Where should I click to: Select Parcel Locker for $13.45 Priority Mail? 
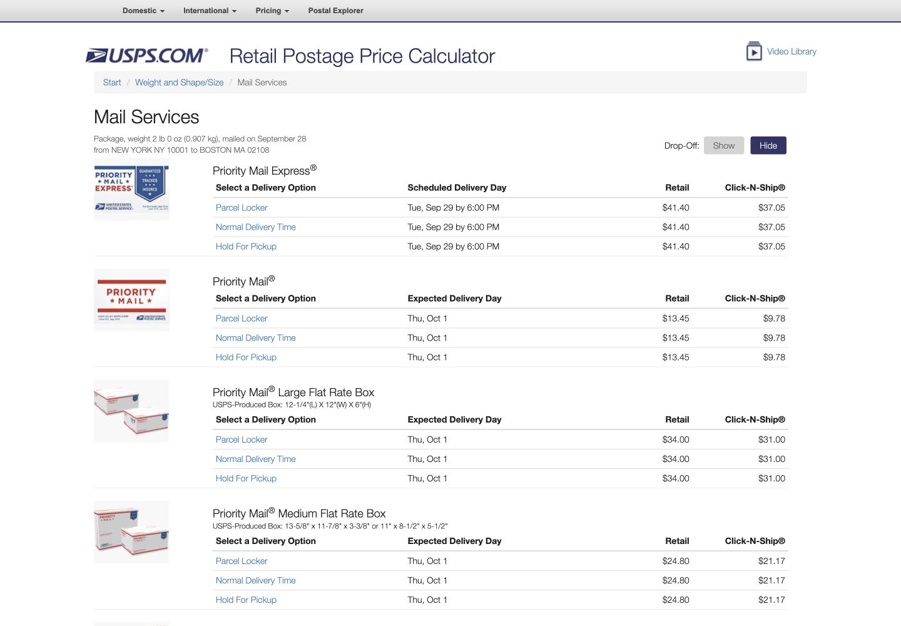242,319
